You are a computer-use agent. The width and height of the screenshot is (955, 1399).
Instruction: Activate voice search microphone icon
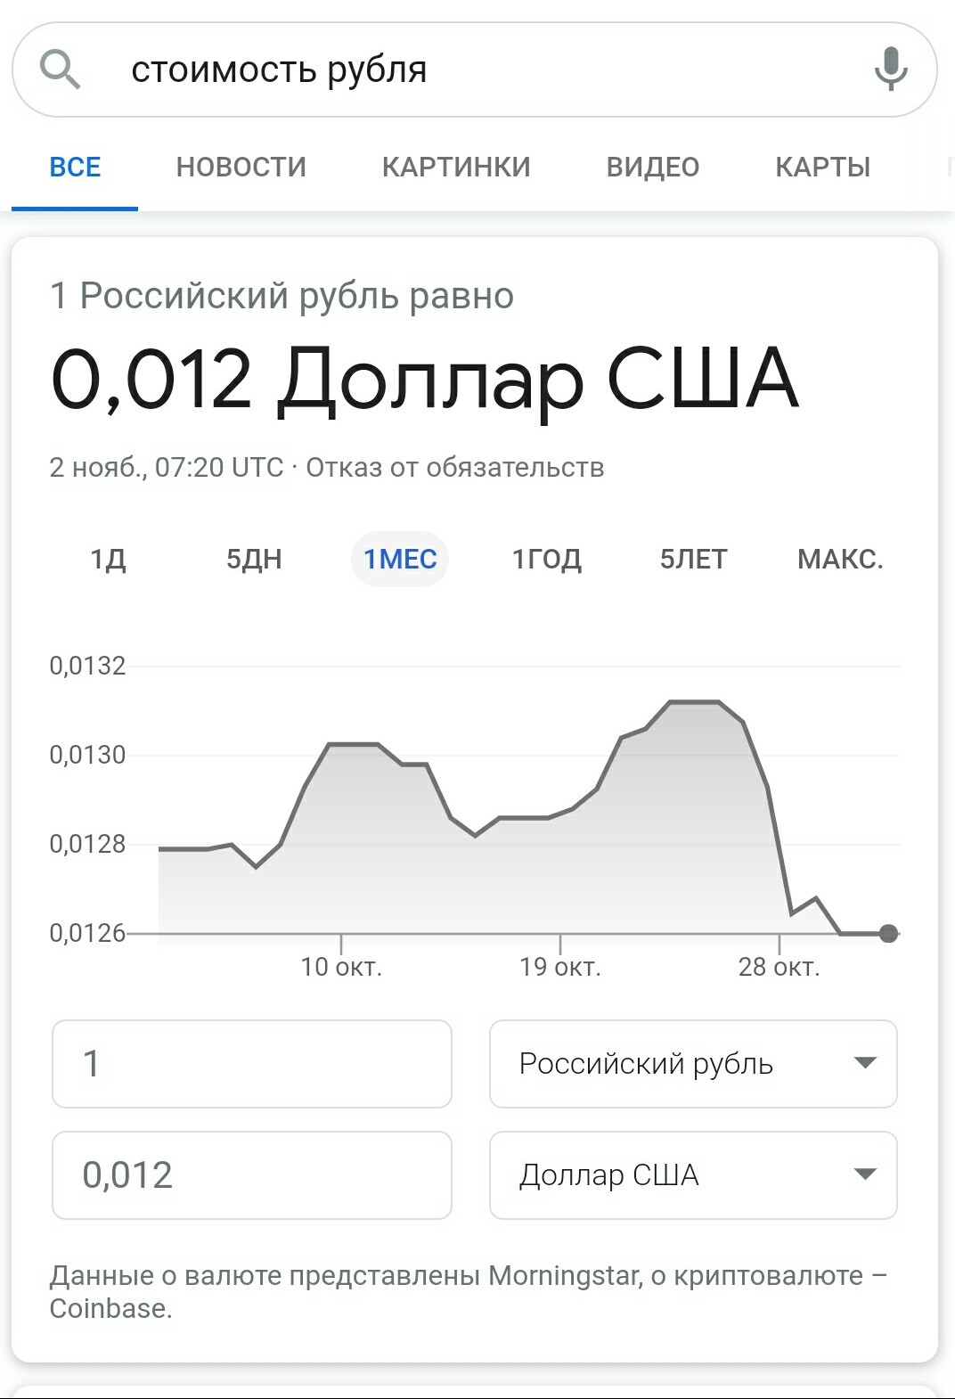(x=891, y=70)
